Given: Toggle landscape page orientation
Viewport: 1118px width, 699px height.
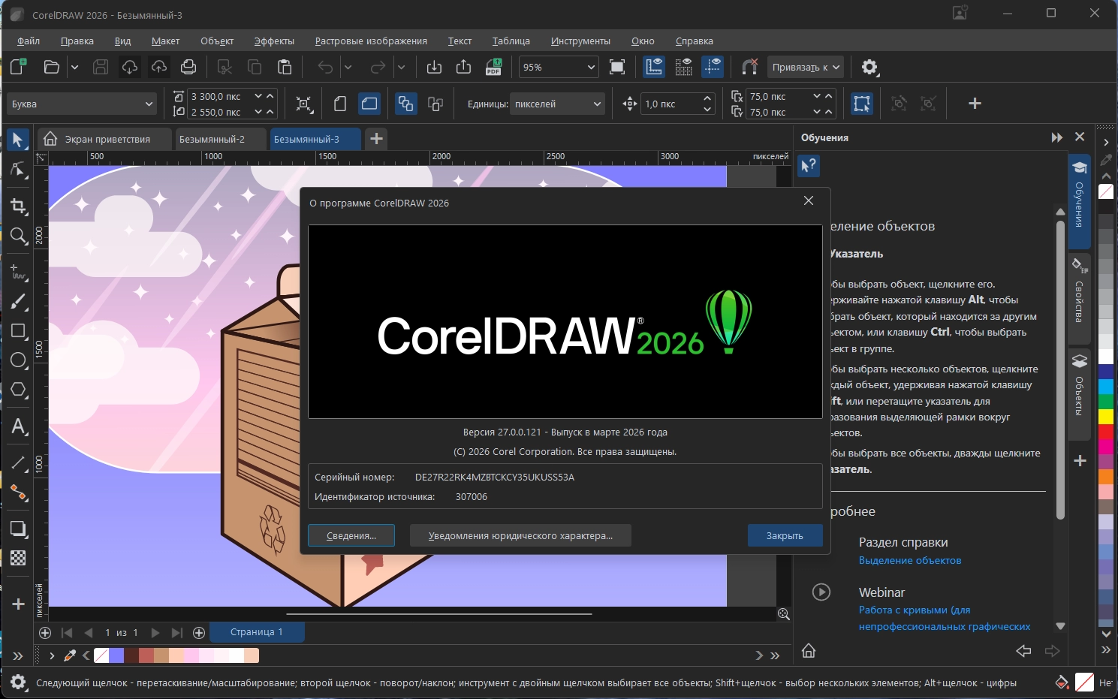Looking at the screenshot, I should 369,104.
